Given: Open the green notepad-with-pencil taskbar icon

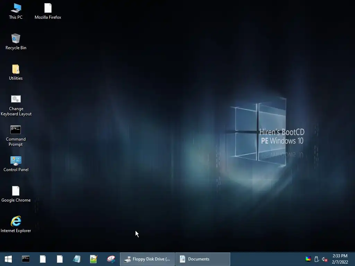Looking at the screenshot, I should (x=94, y=259).
